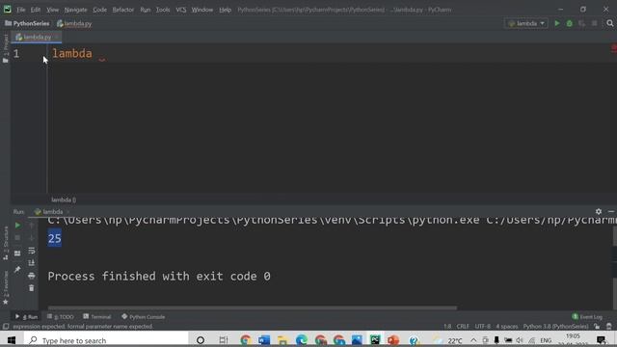Print the console output via printer icon
This screenshot has width=617, height=347.
(x=32, y=276)
